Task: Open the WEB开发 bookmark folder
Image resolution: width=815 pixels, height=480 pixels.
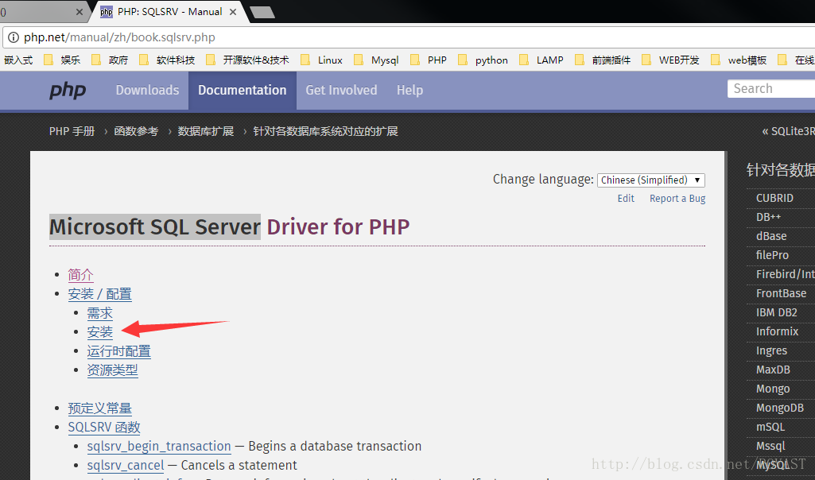Action: tap(670, 60)
